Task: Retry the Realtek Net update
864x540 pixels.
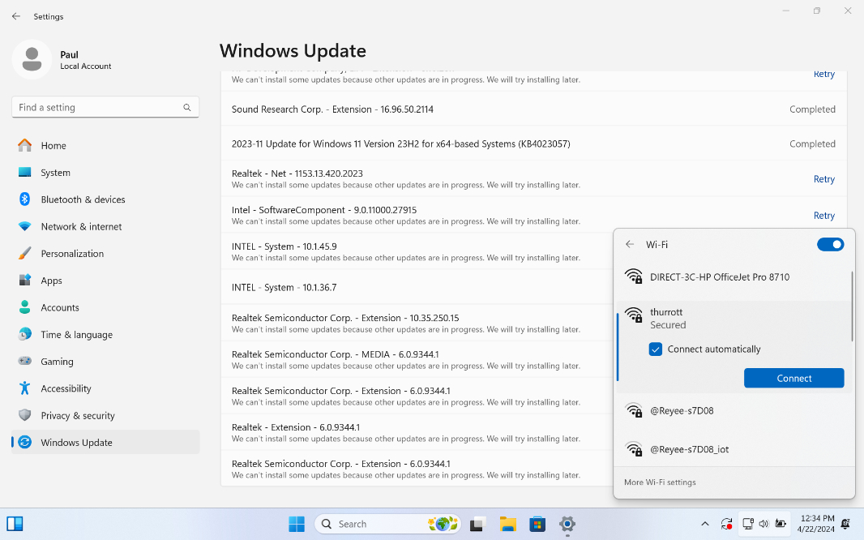Action: pos(823,179)
